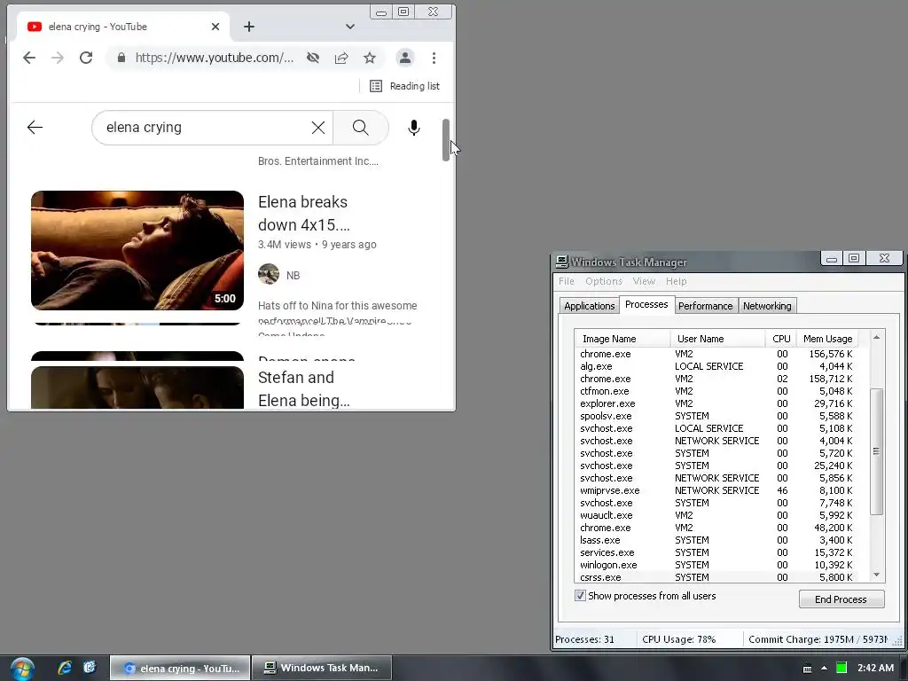Click the process list scrollbar thumb
Screen dimensions: 908x681
click(x=877, y=451)
